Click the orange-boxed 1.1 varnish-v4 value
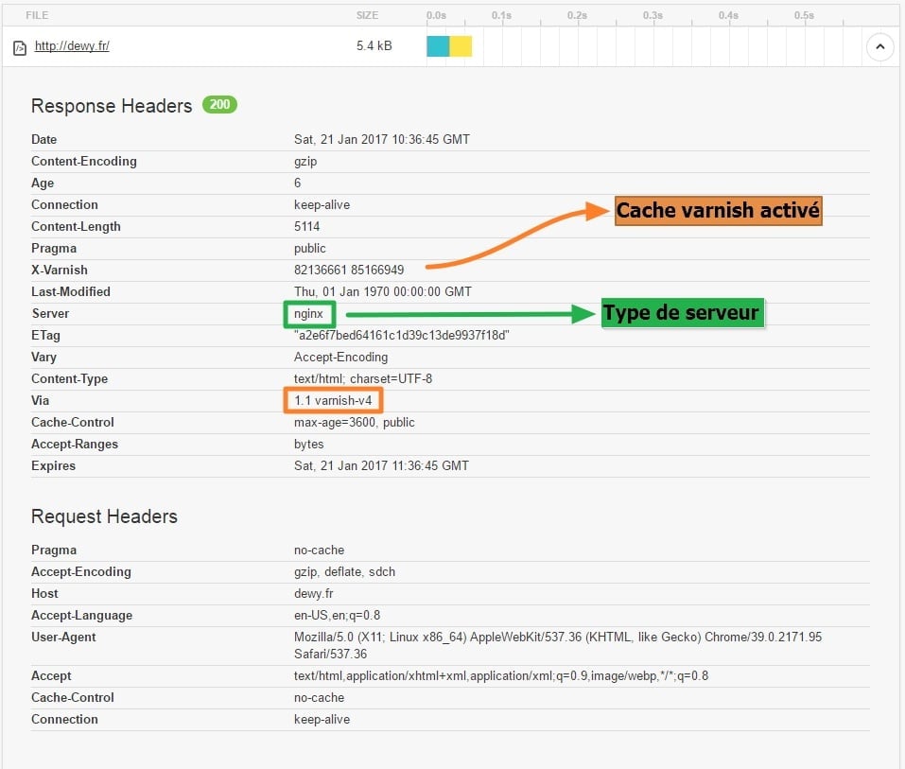The height and width of the screenshot is (769, 905). tap(333, 401)
